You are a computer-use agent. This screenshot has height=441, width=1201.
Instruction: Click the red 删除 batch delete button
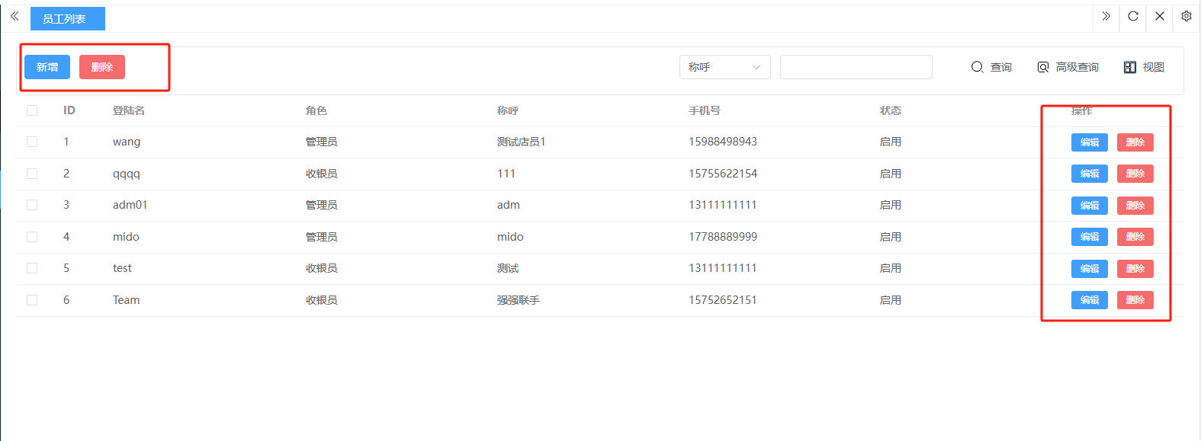click(x=102, y=67)
